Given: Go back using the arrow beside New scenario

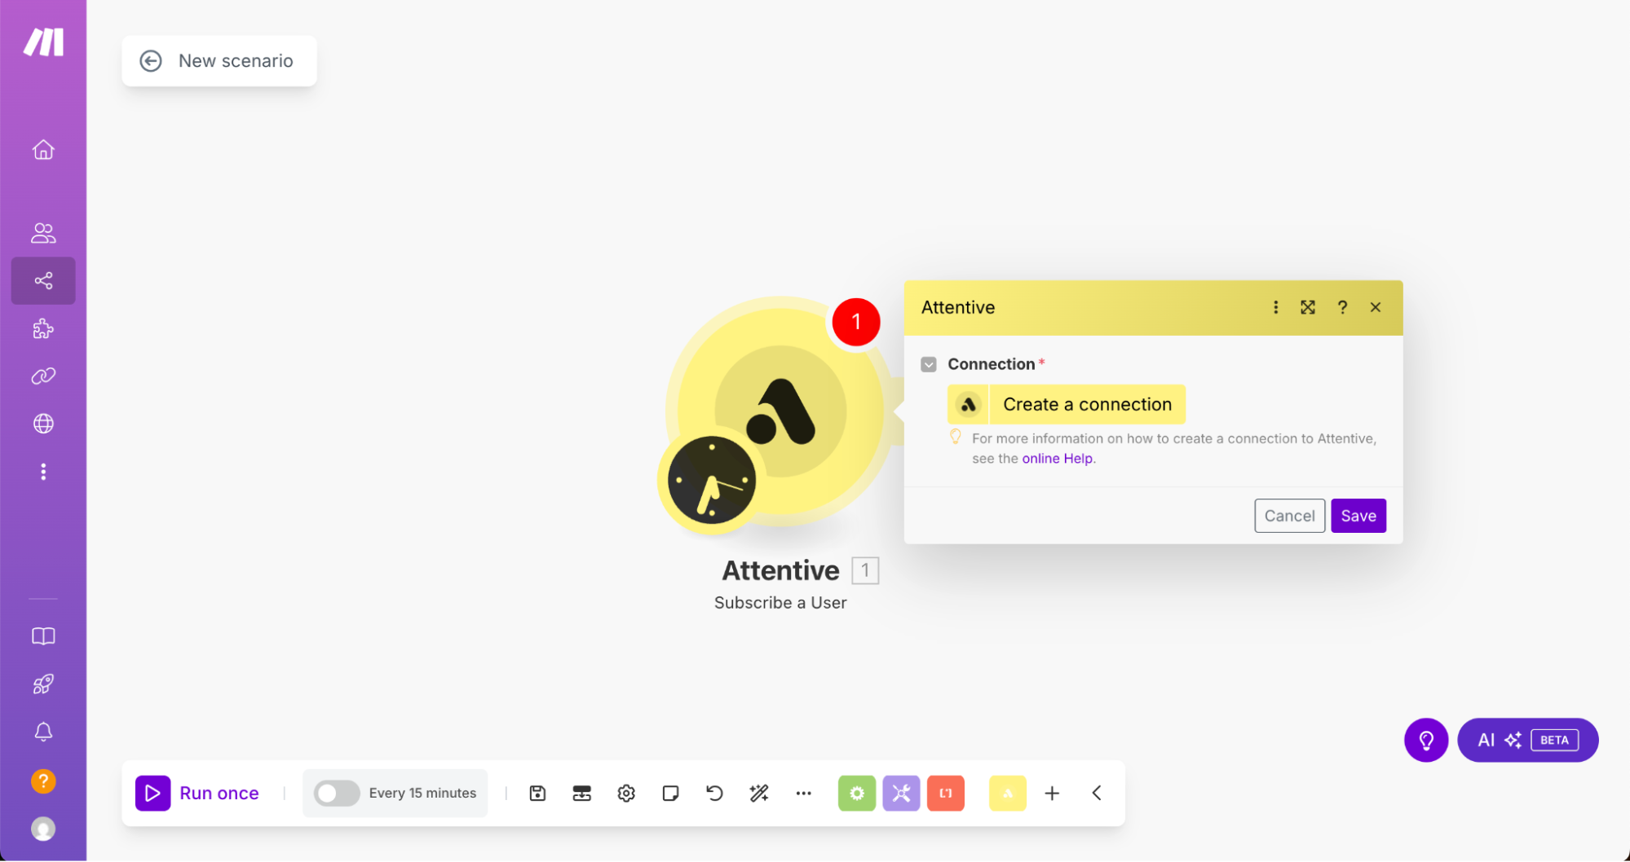Looking at the screenshot, I should 151,61.
